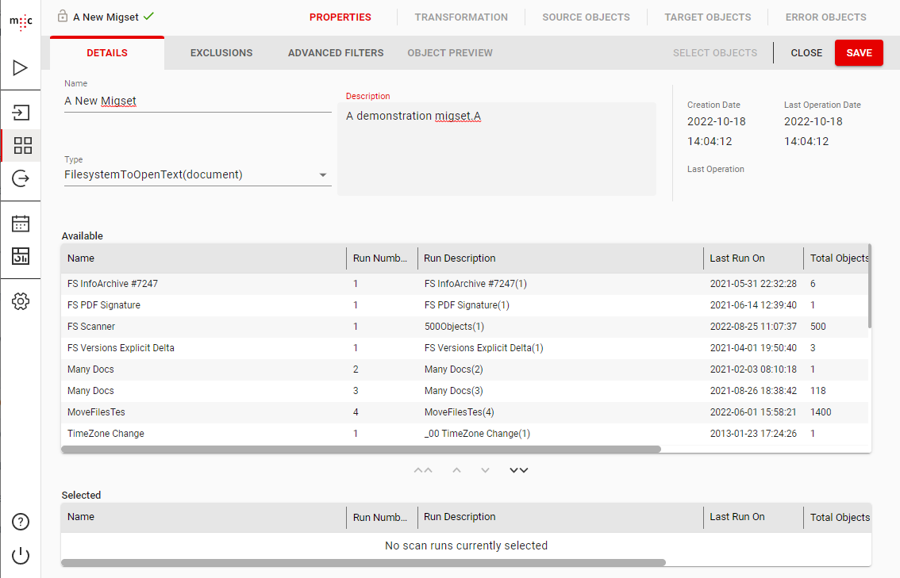The width and height of the screenshot is (900, 578).
Task: Select the migsets grid icon in sidebar
Action: click(x=22, y=146)
